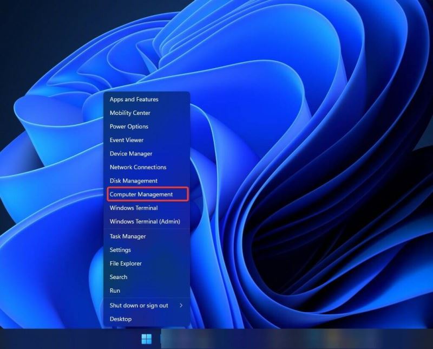The width and height of the screenshot is (433, 349).
Task: Open Network Connections
Action: pyautogui.click(x=137, y=167)
